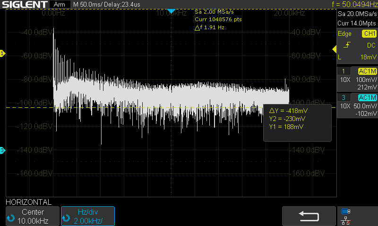The width and height of the screenshot is (378, 226).
Task: Click the AC1M coupling label for channel 1
Action: click(x=368, y=71)
